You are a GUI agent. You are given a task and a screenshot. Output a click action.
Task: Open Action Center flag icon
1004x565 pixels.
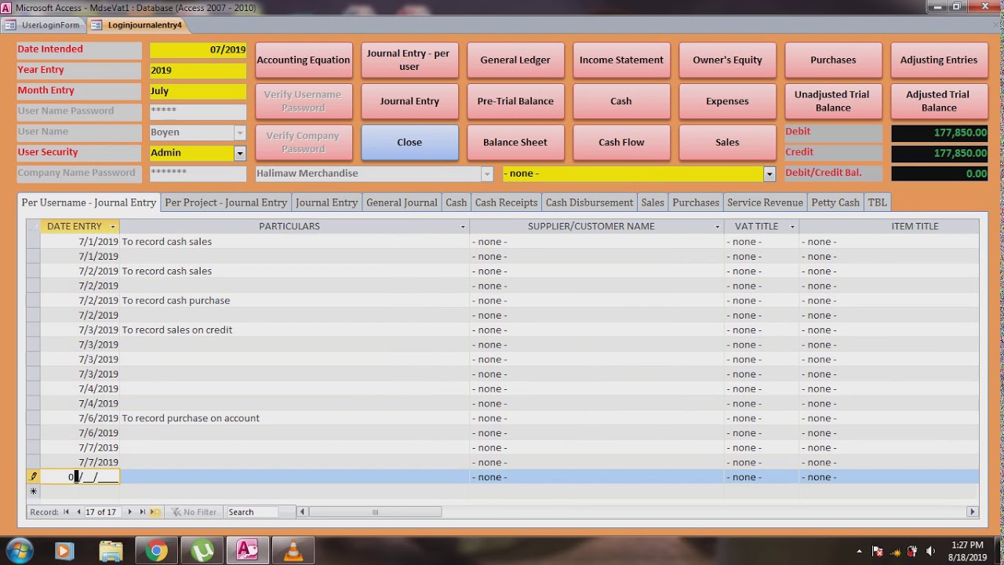[x=878, y=552]
